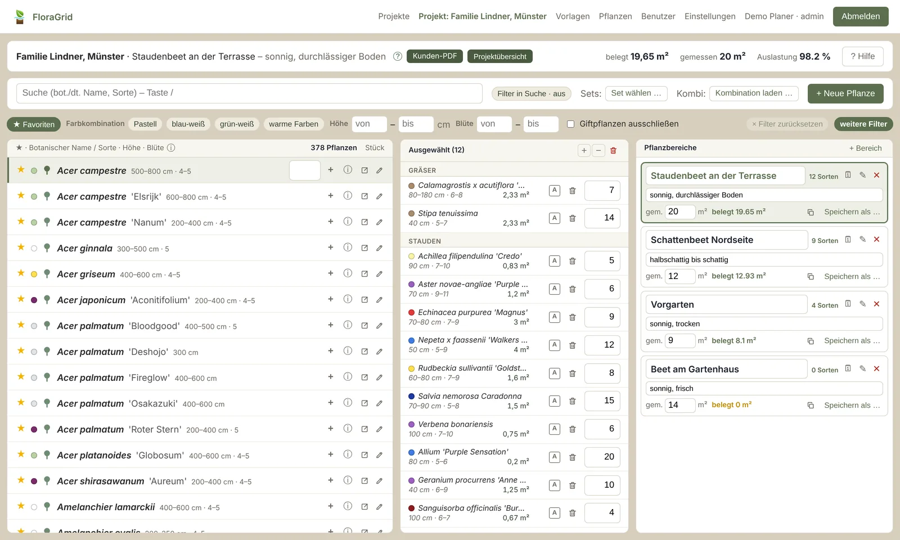Toggle the Pastell color combination filter

click(x=145, y=124)
